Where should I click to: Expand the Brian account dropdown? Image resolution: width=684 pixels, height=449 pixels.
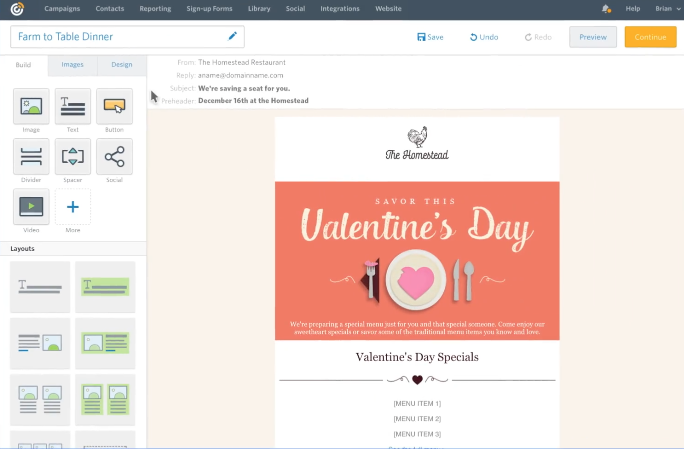pos(668,8)
